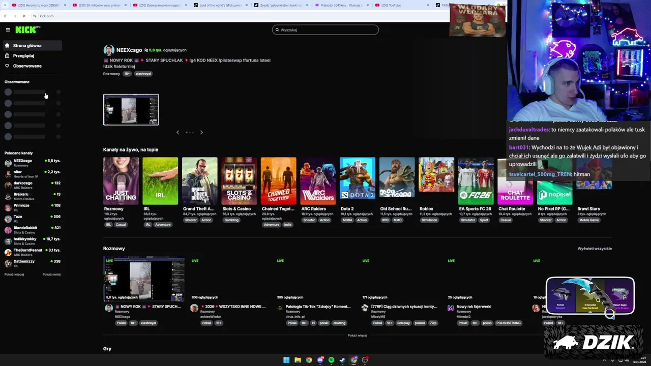
Task: Open MlodyM5 channel avatar
Action: 365,308
